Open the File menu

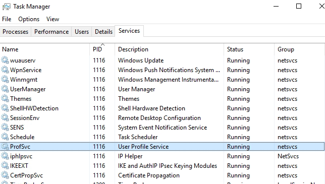pyautogui.click(x=7, y=19)
